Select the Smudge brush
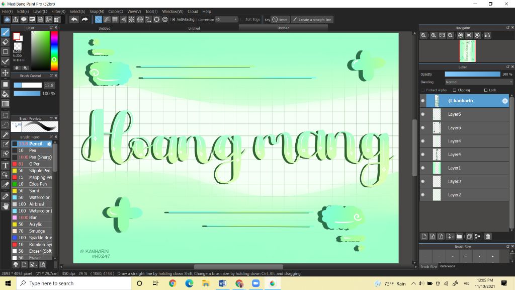 32,231
